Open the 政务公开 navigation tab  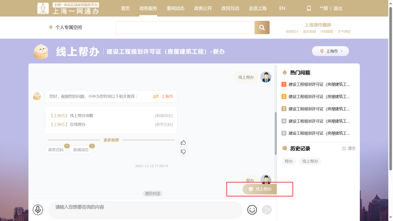click(203, 8)
